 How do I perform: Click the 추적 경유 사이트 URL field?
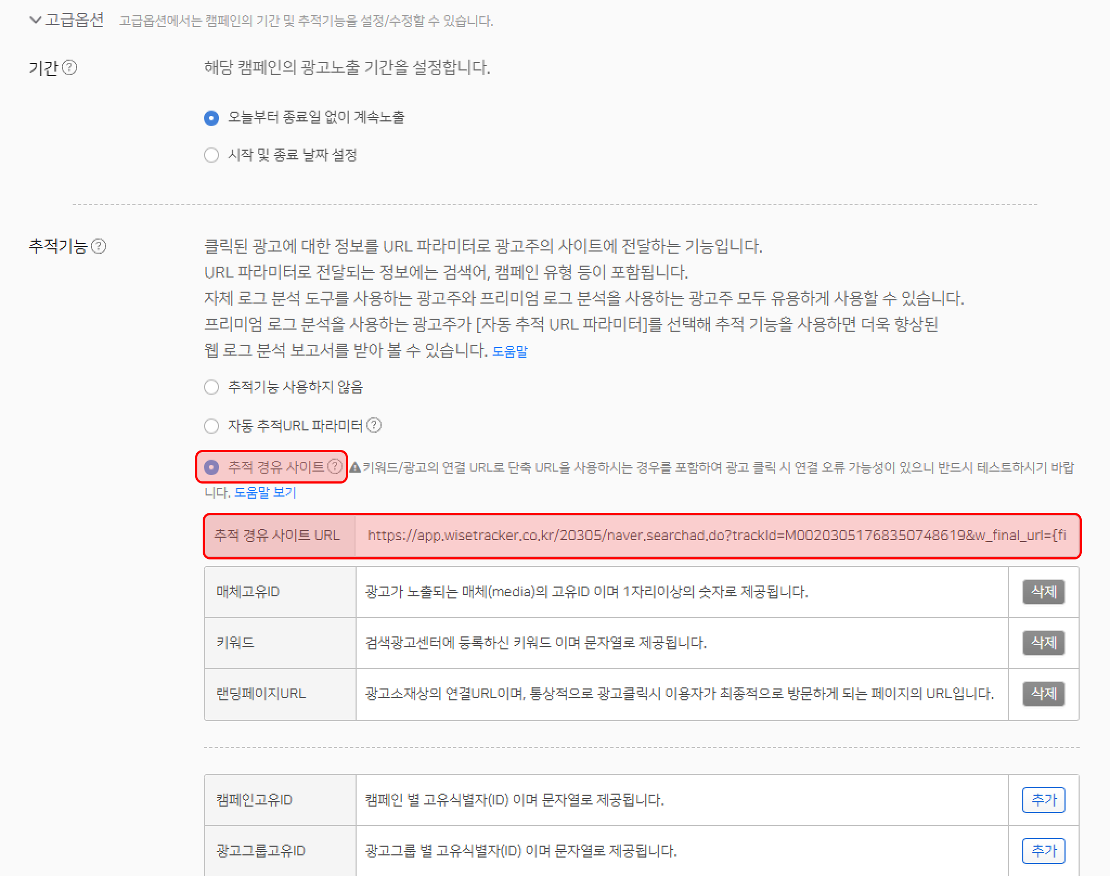(717, 536)
